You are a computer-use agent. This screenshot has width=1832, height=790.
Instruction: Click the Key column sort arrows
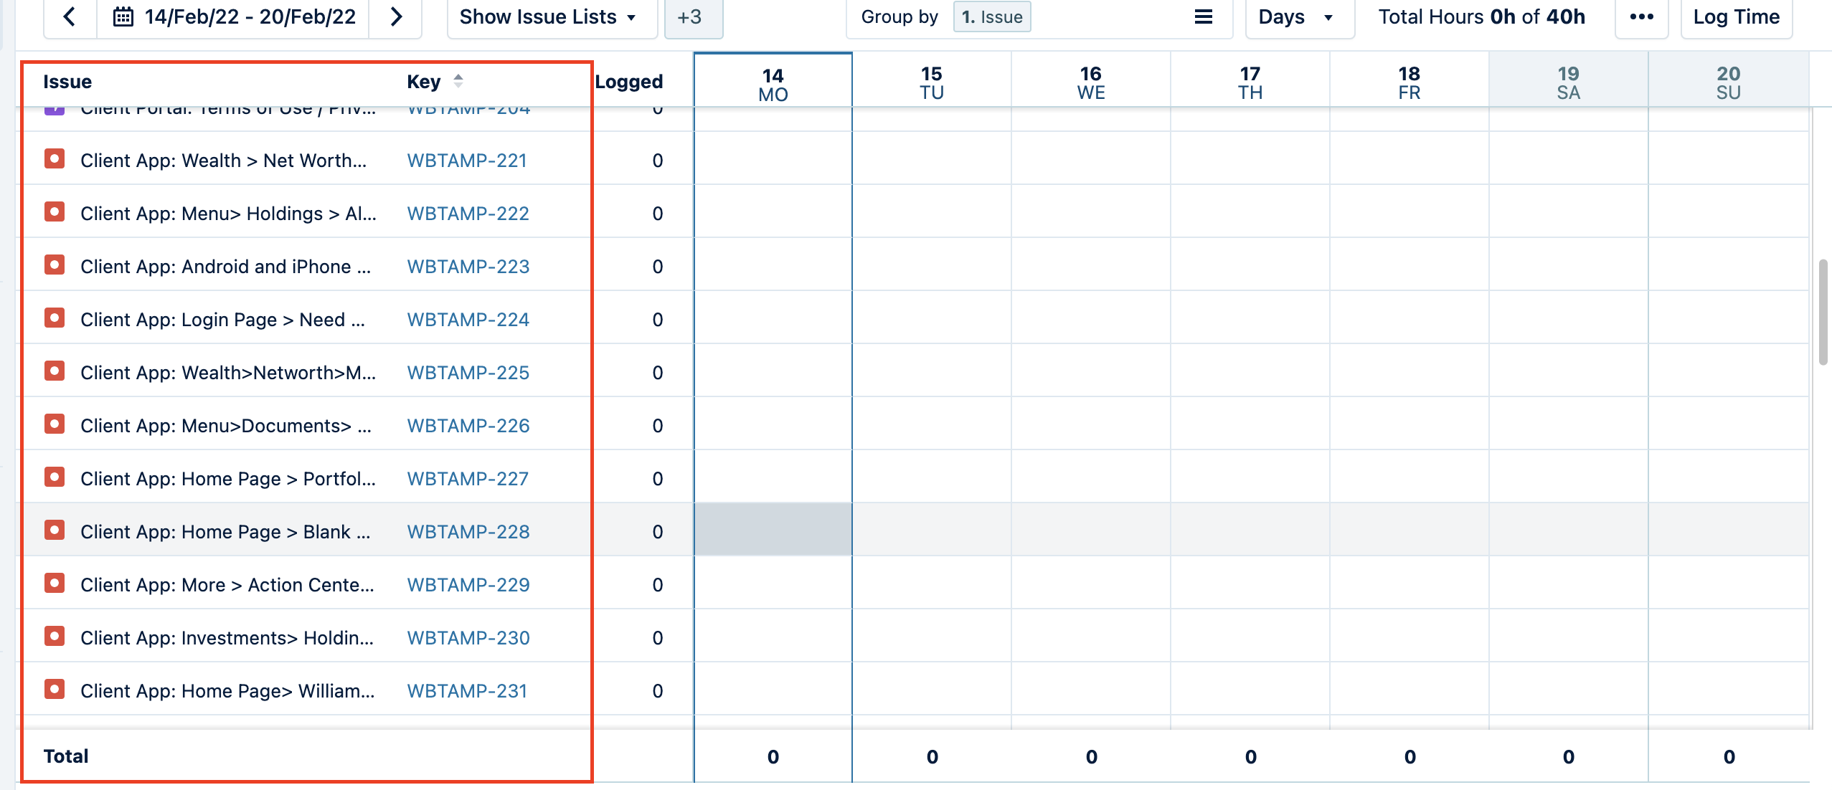point(457,81)
